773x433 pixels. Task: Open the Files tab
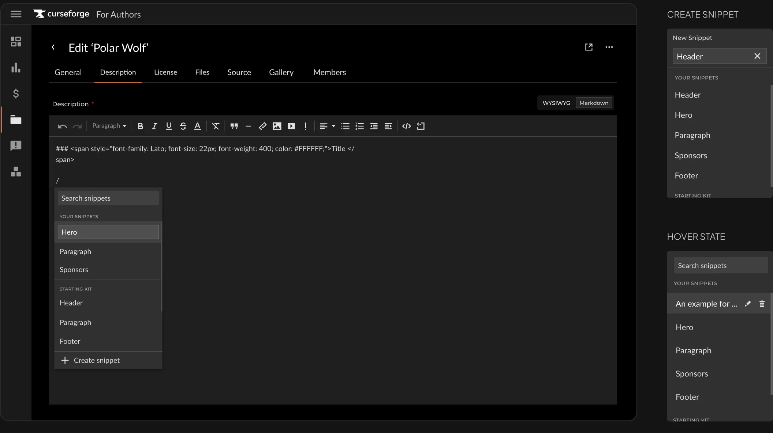202,72
